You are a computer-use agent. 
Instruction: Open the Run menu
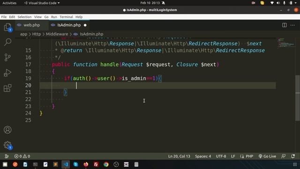54,17
